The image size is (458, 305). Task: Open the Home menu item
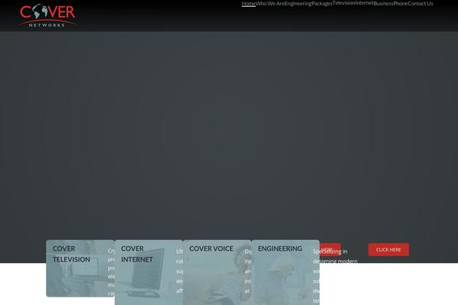tap(249, 4)
